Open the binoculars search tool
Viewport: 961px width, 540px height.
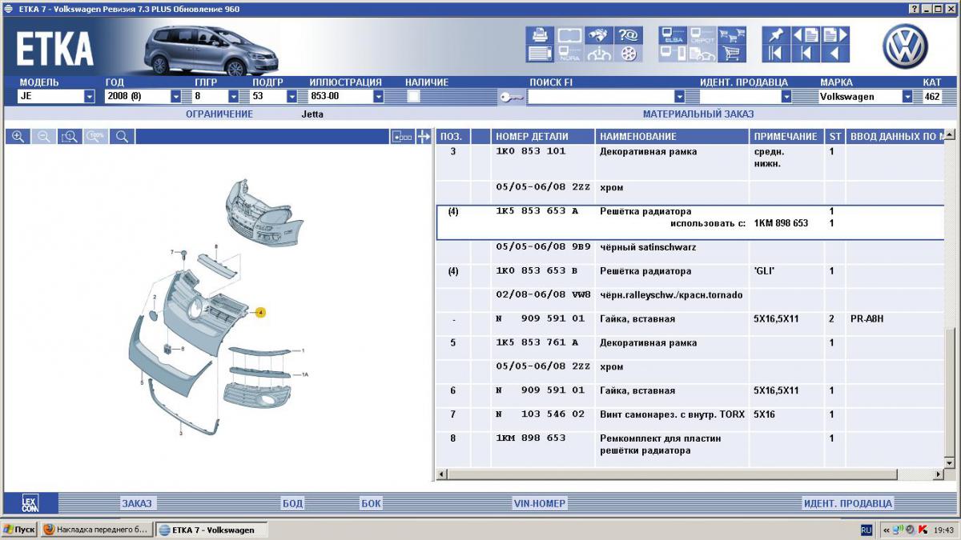(598, 35)
